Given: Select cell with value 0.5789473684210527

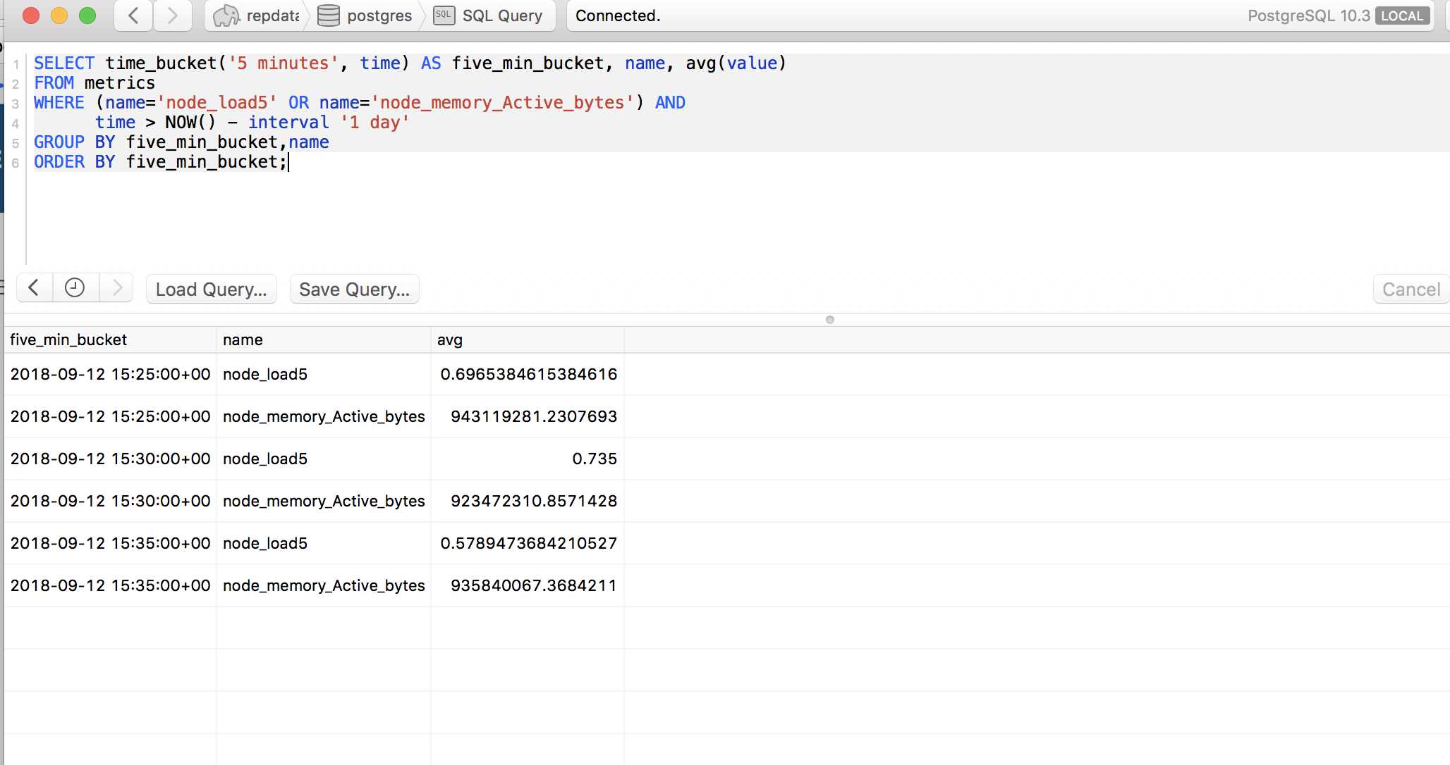Looking at the screenshot, I should pos(528,543).
